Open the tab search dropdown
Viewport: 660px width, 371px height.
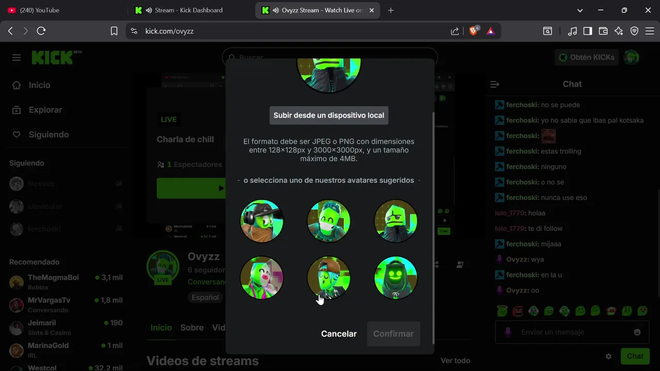click(x=580, y=10)
